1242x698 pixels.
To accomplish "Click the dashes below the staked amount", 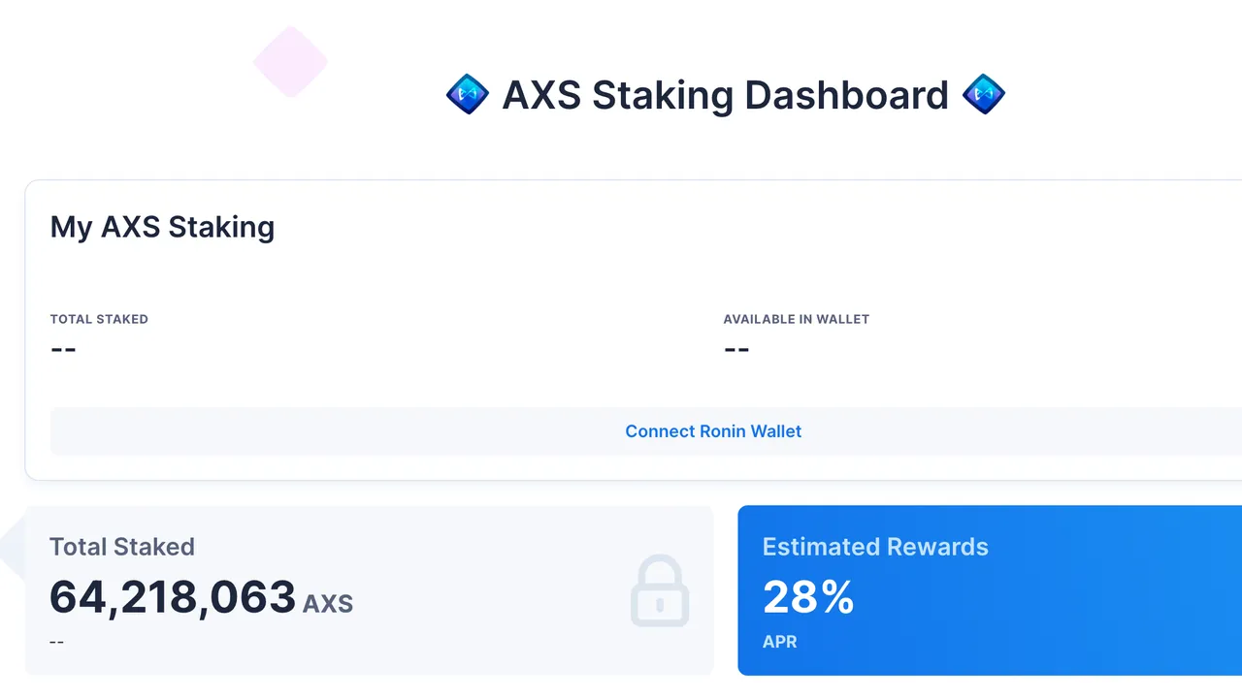I will [x=56, y=642].
